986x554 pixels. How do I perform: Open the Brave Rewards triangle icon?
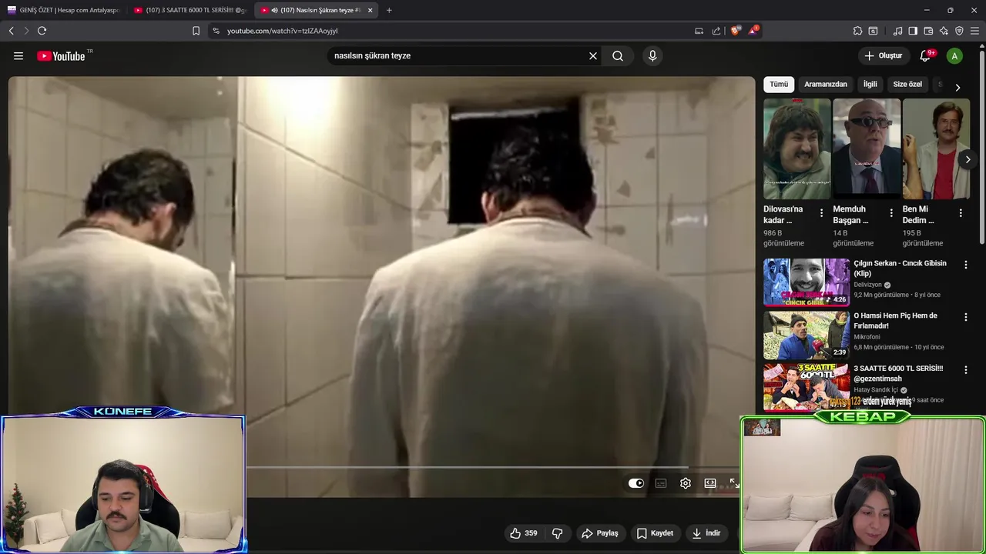point(753,31)
